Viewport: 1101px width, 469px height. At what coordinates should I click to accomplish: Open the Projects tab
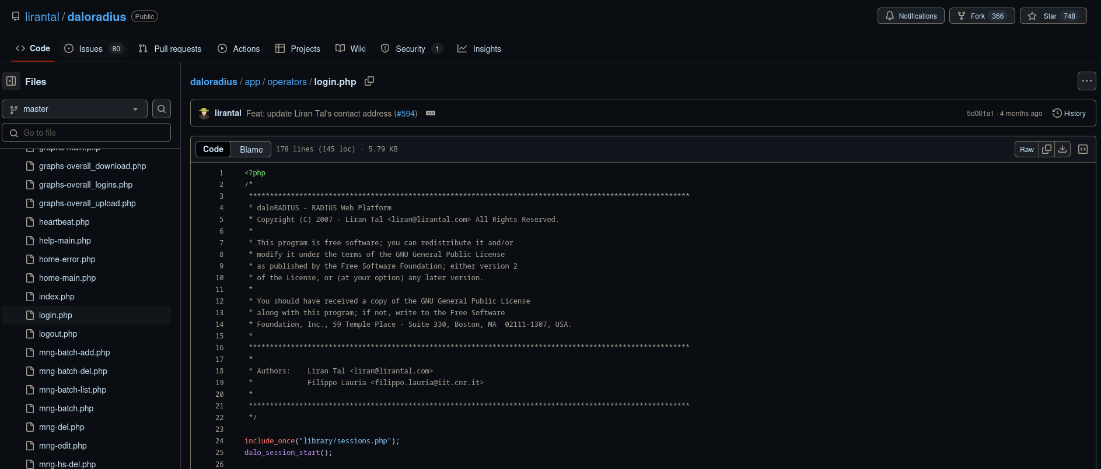point(298,48)
